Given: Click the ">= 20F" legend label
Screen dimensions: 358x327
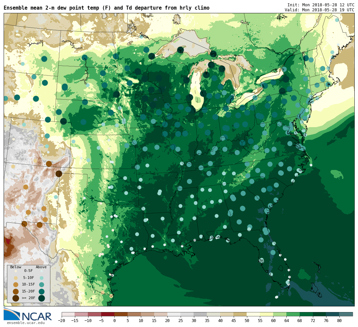Looking at the screenshot, I should tap(29, 298).
